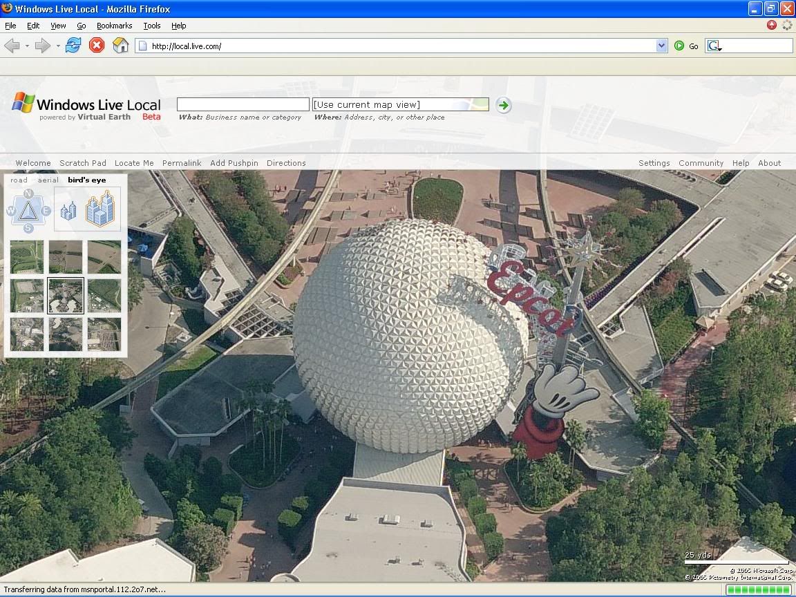The image size is (796, 597).
Task: Rotate the view West on the compass
Action: (10, 211)
